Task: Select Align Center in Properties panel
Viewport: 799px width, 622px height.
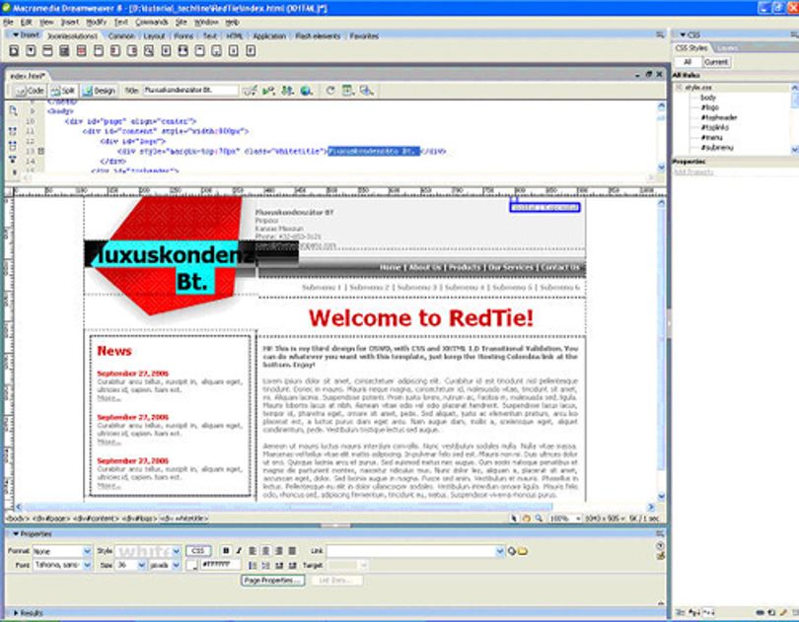Action: (x=266, y=551)
